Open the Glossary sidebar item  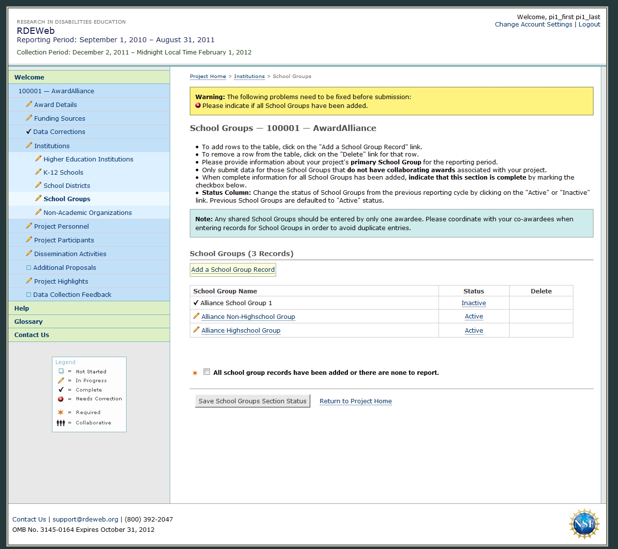pos(28,321)
